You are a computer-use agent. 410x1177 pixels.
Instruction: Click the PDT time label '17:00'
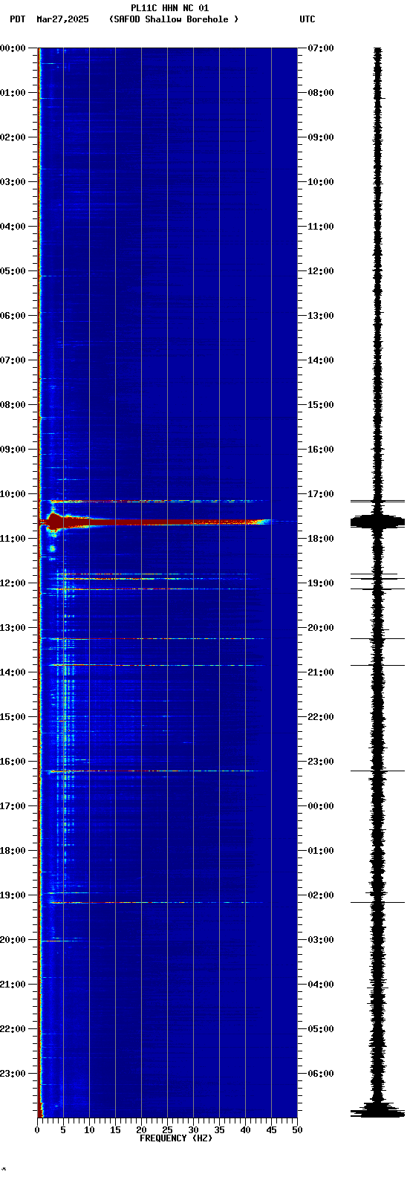point(13,806)
